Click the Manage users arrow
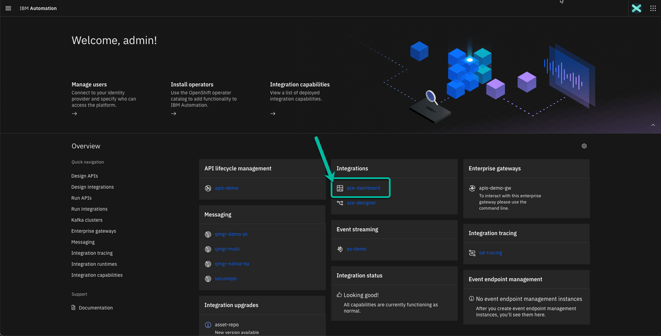 click(74, 114)
